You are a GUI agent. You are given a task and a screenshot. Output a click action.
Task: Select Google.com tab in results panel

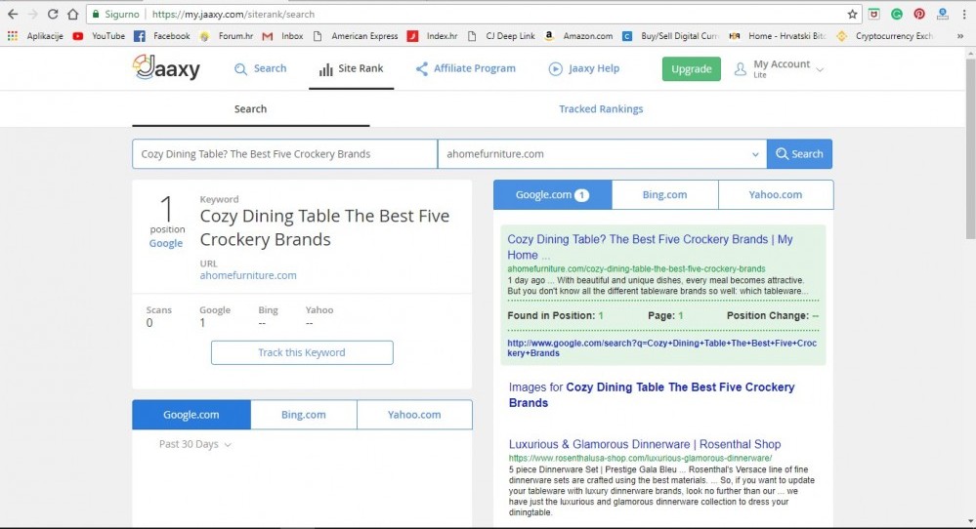552,194
